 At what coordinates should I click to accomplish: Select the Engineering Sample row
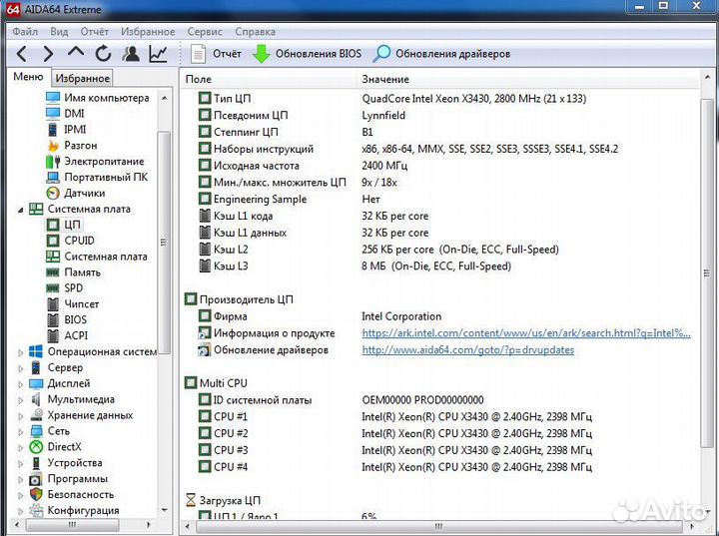440,199
